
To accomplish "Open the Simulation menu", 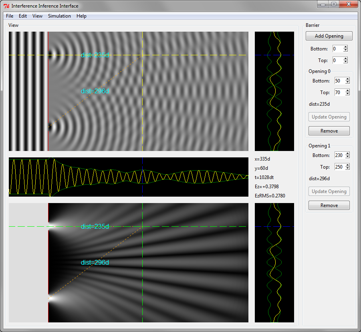I will (59, 16).
